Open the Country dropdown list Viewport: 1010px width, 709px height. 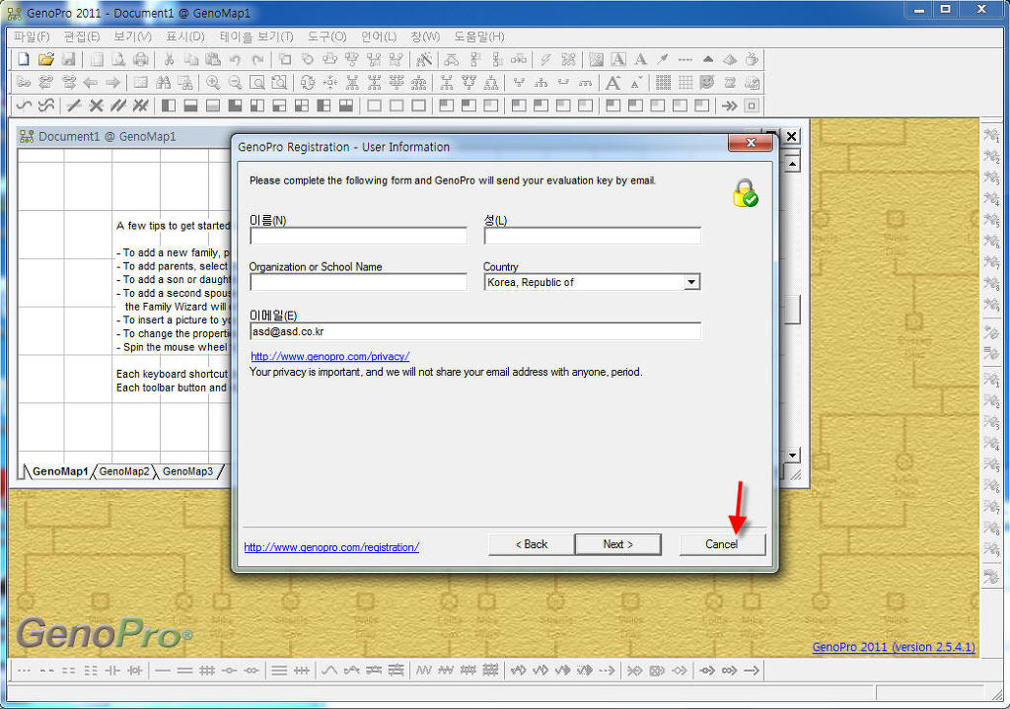[x=691, y=282]
